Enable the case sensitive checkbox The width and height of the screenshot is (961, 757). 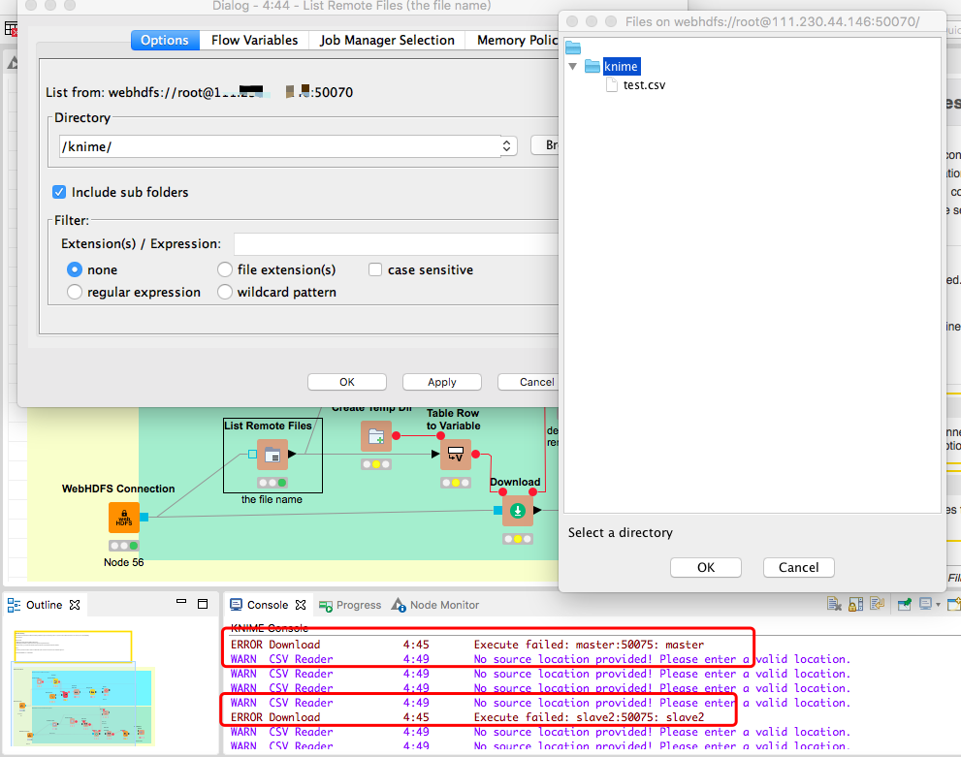click(x=375, y=269)
